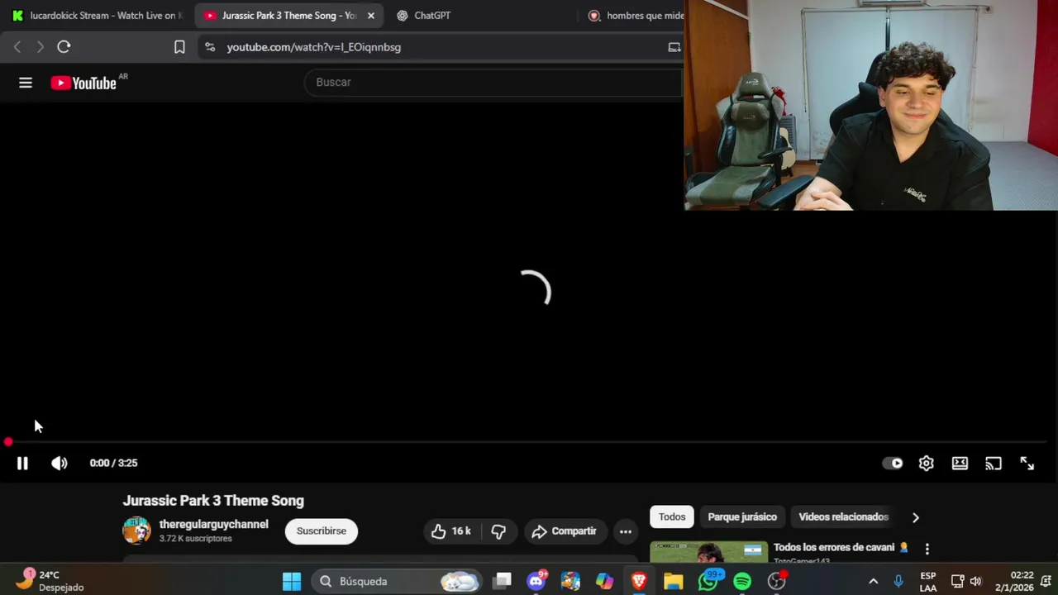The width and height of the screenshot is (1058, 595).
Task: View site information icon in address bar
Action: click(210, 47)
